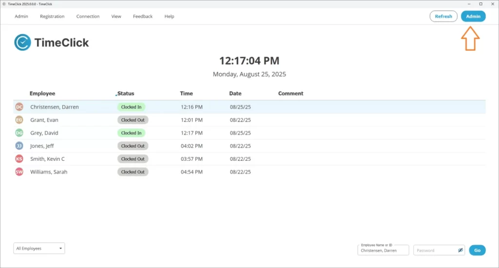This screenshot has height=268, width=499.
Task: Open the Employee Name or ID box
Action: coord(383,250)
